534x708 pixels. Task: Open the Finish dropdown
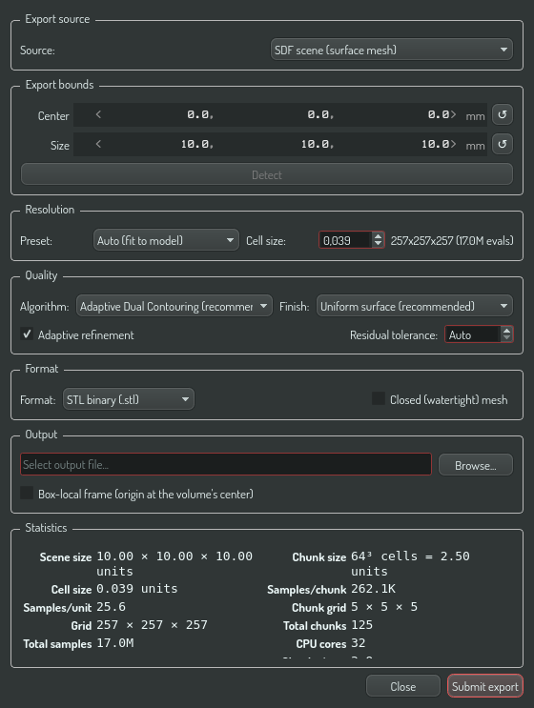(x=414, y=306)
